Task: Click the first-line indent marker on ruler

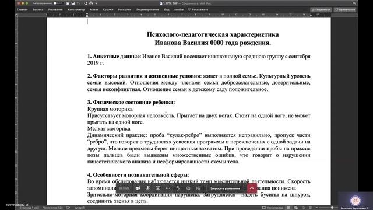Action: 87,14
